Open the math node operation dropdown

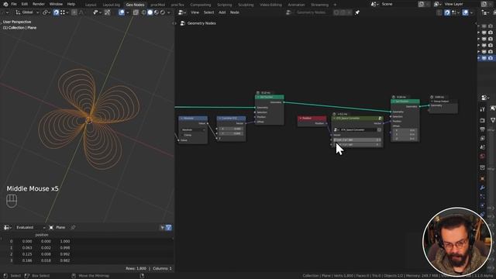(x=193, y=129)
